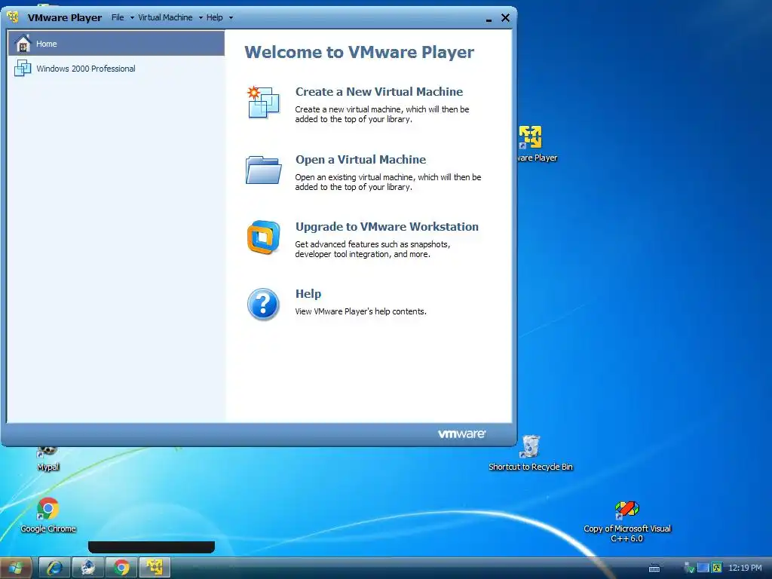Screen dimensions: 772x579
Task: Click the Help heading in welcome pane
Action: (x=308, y=293)
